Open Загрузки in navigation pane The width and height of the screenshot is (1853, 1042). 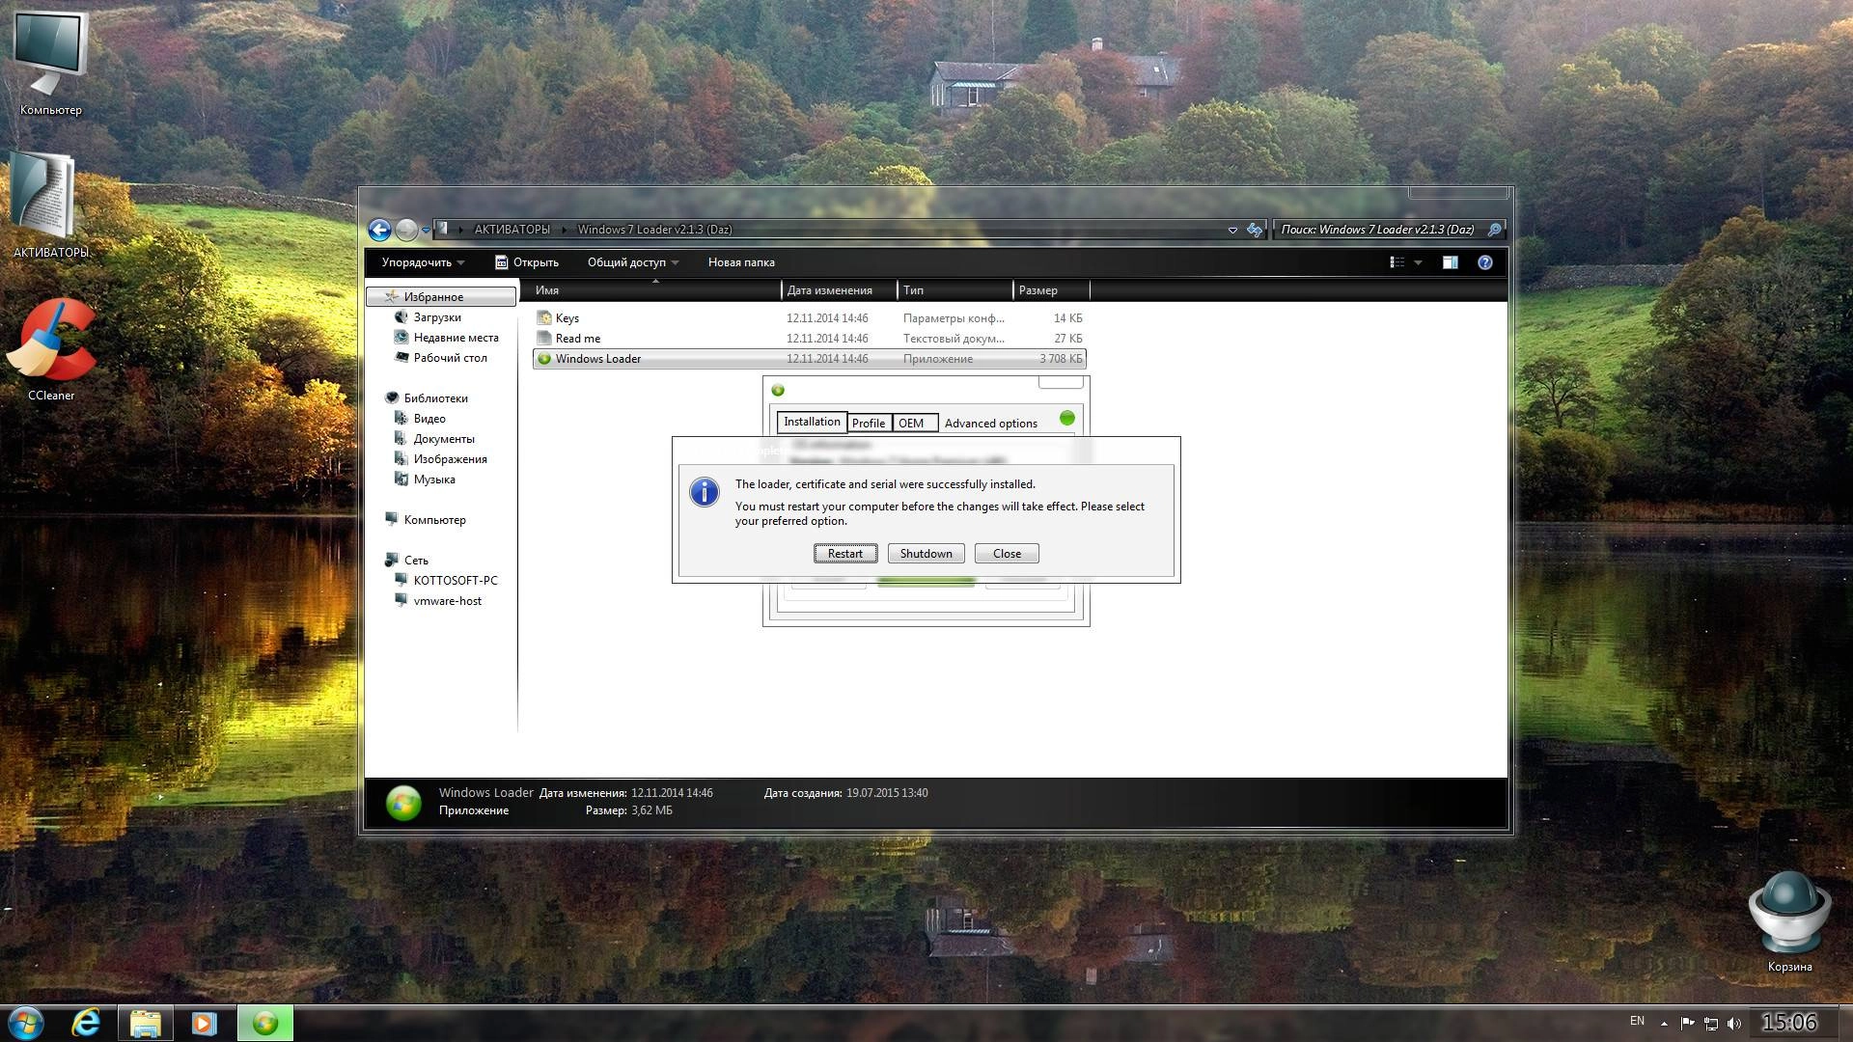[436, 317]
